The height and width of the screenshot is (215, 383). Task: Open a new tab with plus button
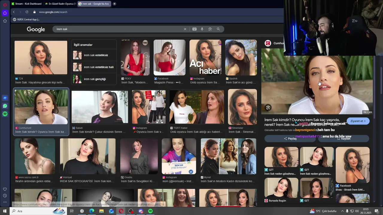(x=114, y=4)
